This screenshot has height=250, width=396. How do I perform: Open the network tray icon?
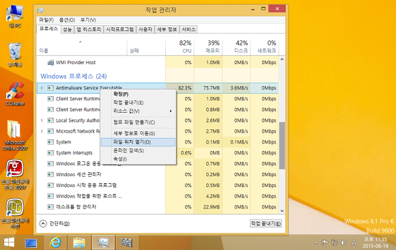[x=335, y=243]
